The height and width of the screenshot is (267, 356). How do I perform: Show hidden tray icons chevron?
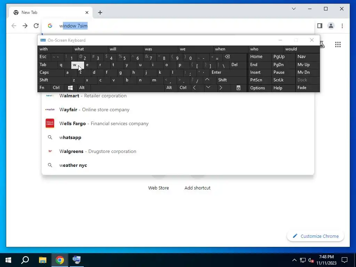tap(294, 260)
